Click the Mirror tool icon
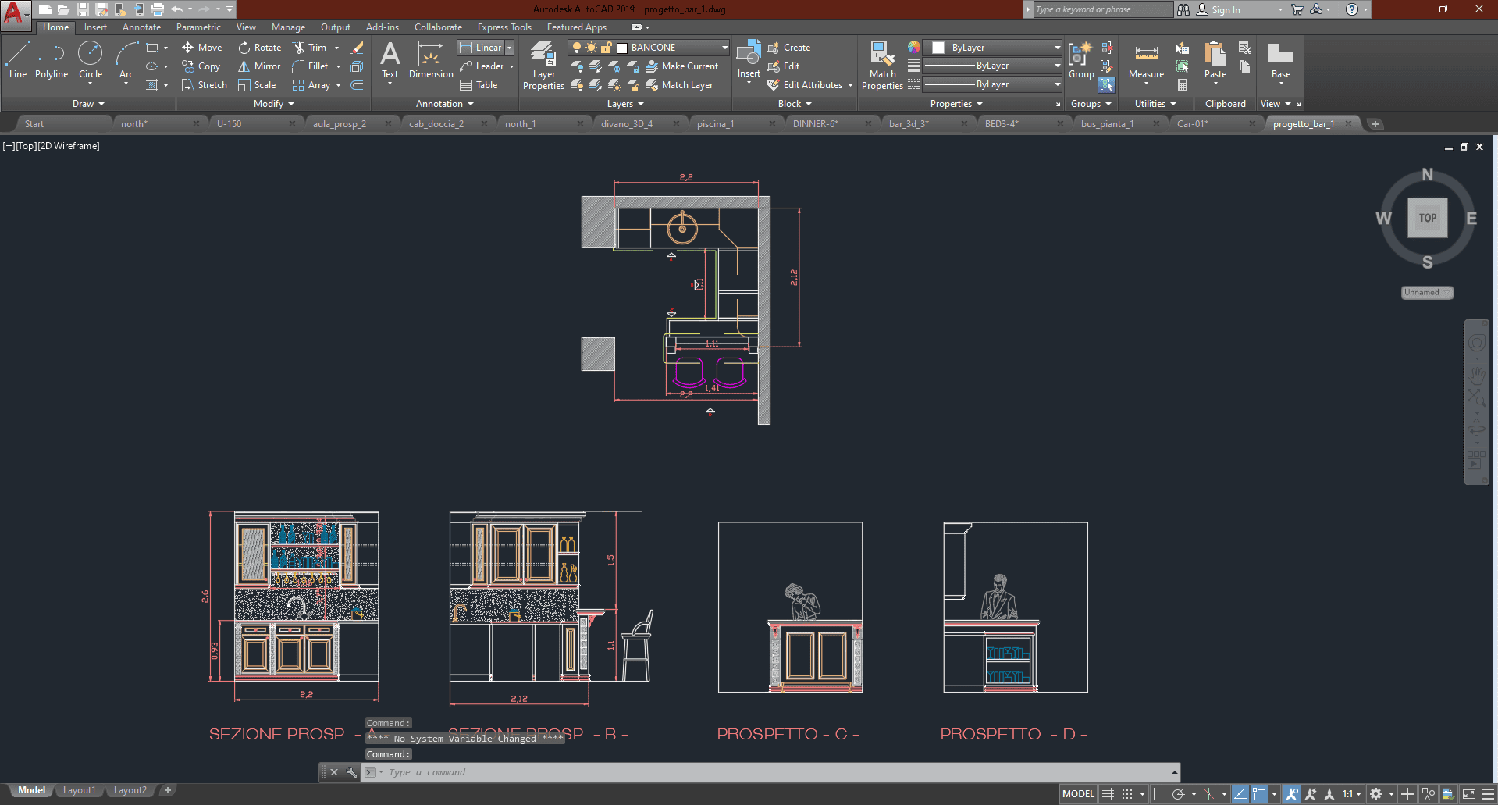Viewport: 1498px width, 805px height. [x=244, y=66]
